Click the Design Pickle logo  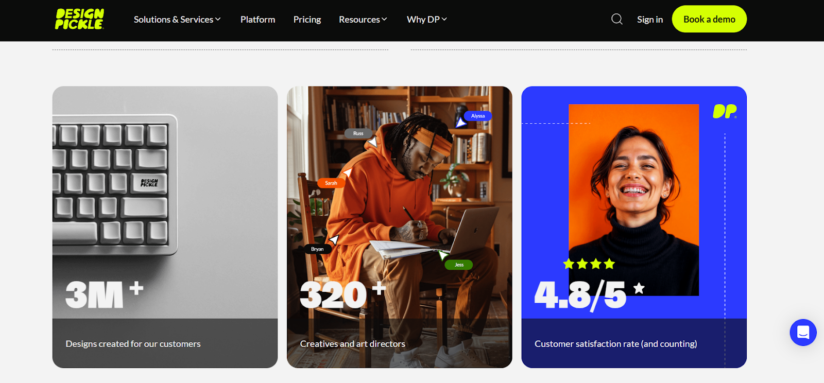click(79, 19)
